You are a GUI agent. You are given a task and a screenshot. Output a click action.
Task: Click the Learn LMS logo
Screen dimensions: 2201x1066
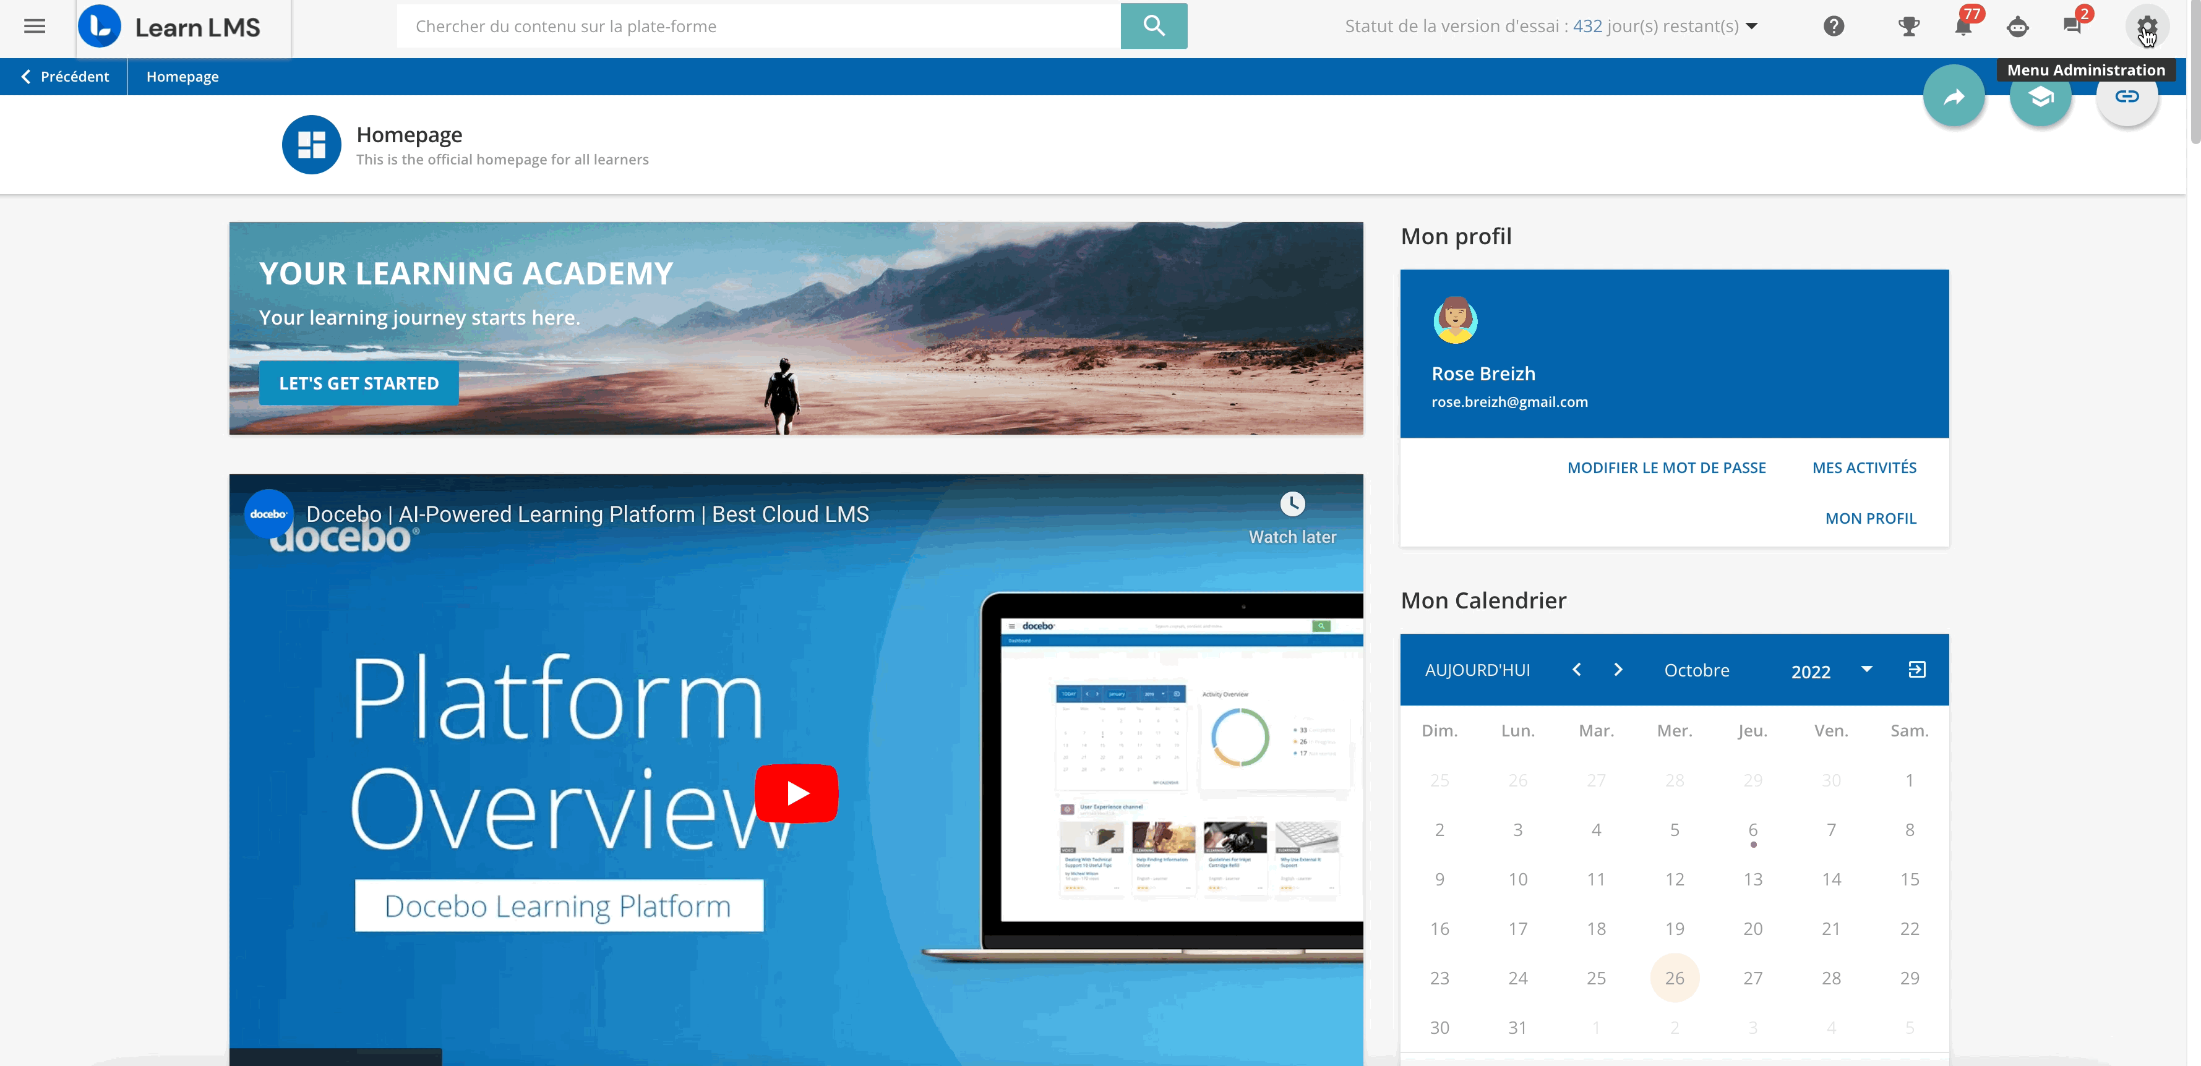169,27
